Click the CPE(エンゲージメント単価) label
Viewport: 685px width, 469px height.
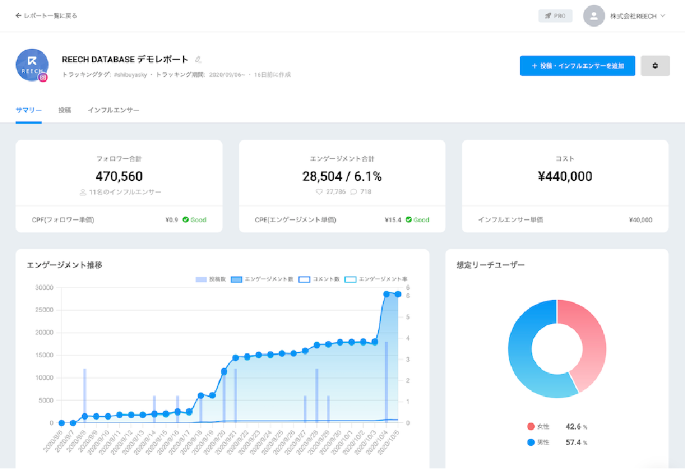pyautogui.click(x=295, y=220)
